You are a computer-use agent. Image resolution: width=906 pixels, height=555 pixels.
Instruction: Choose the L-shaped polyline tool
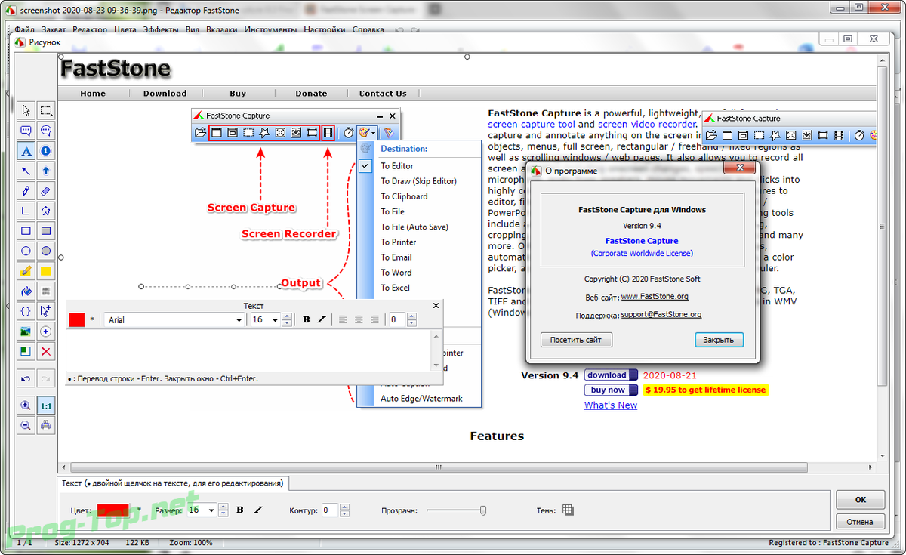point(26,211)
